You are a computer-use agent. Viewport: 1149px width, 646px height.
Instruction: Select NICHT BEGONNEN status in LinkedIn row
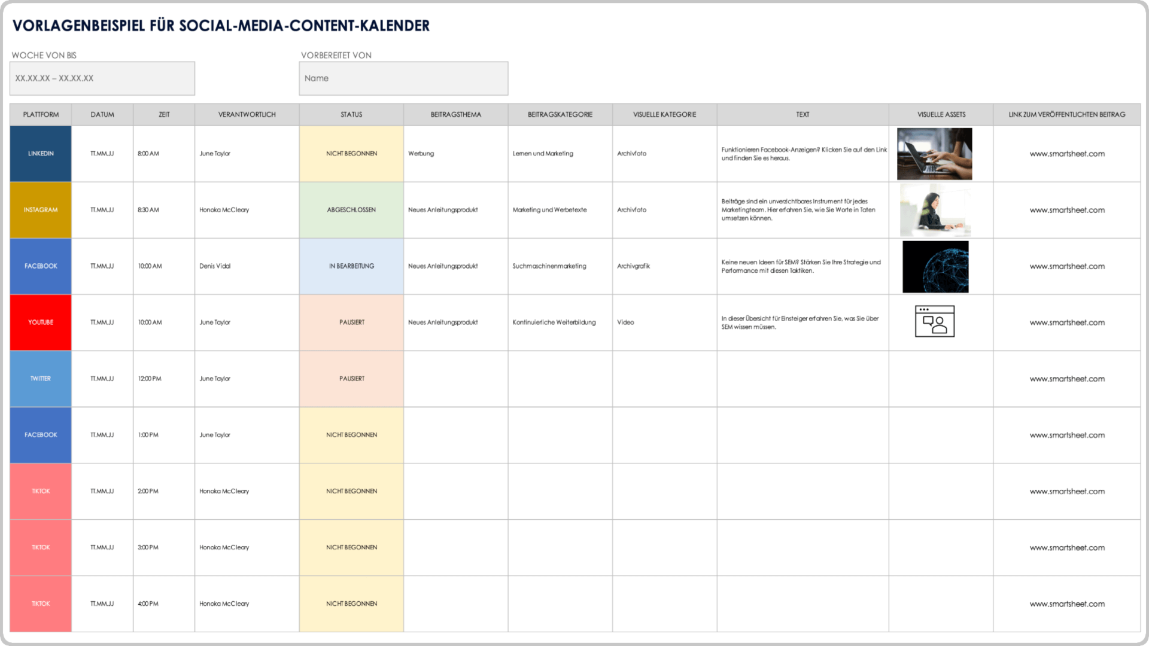pyautogui.click(x=351, y=154)
